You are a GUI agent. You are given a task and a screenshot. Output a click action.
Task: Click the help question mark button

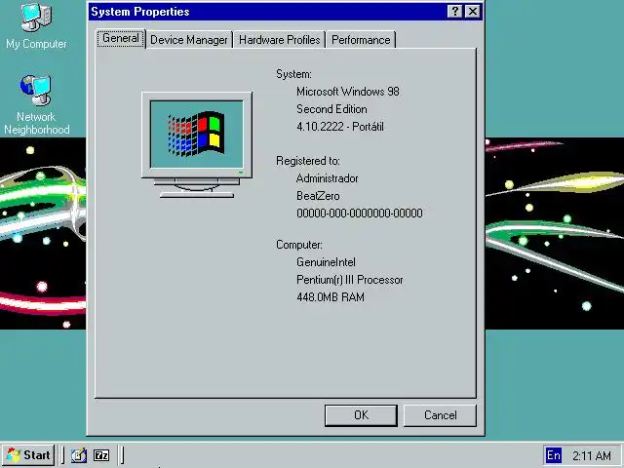click(455, 12)
